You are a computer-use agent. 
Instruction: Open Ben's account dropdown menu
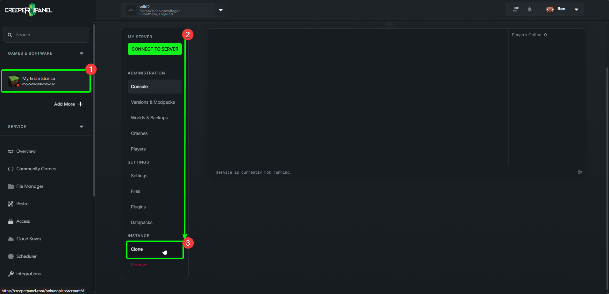[577, 9]
